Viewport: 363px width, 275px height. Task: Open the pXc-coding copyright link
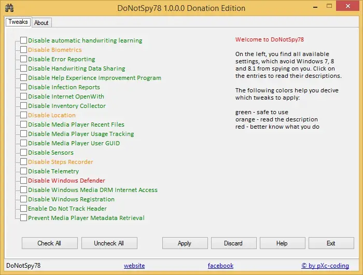point(325,266)
